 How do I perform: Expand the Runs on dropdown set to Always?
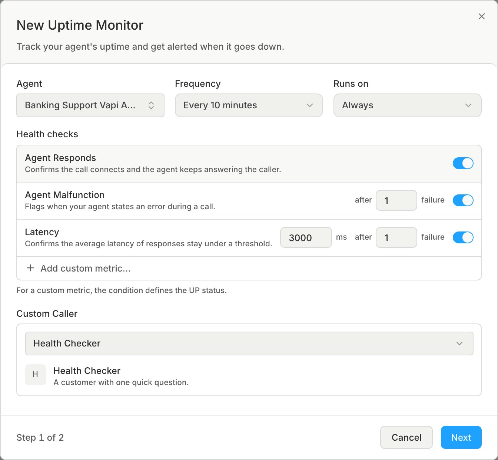408,105
